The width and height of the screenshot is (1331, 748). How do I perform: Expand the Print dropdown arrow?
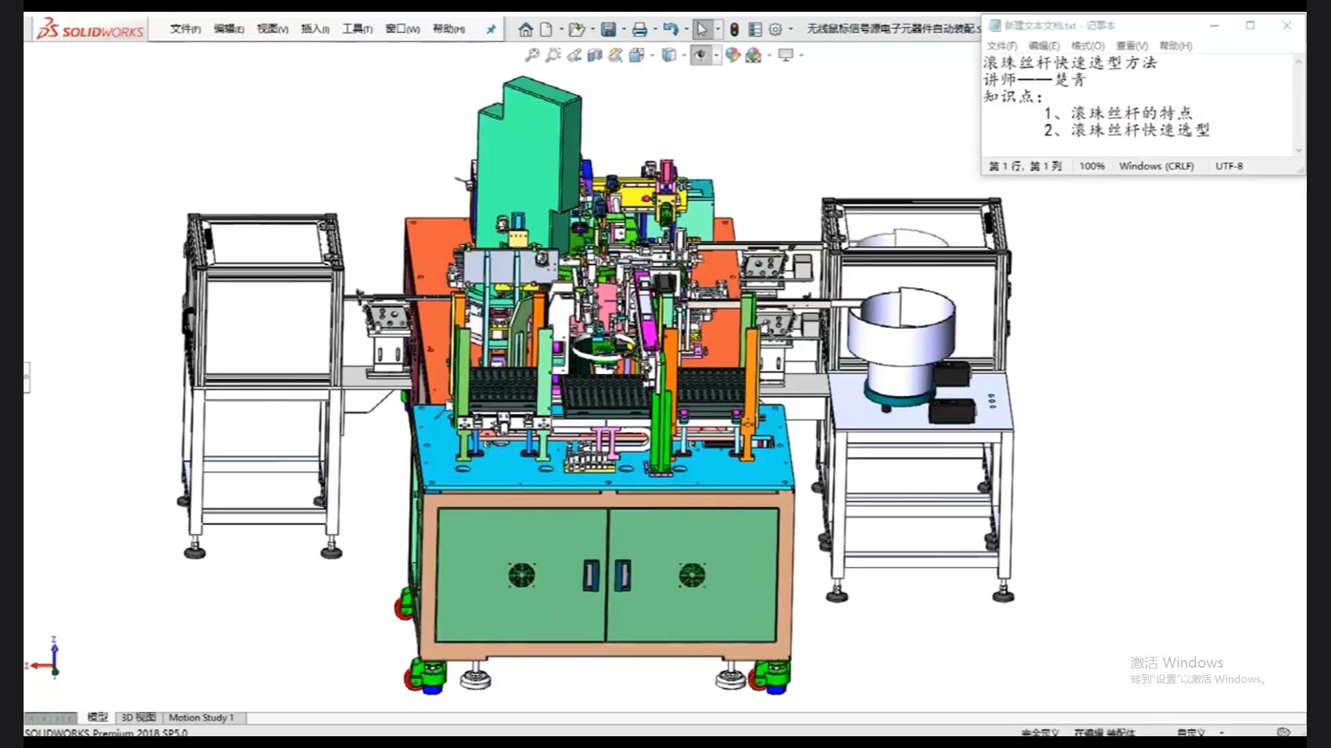[654, 29]
